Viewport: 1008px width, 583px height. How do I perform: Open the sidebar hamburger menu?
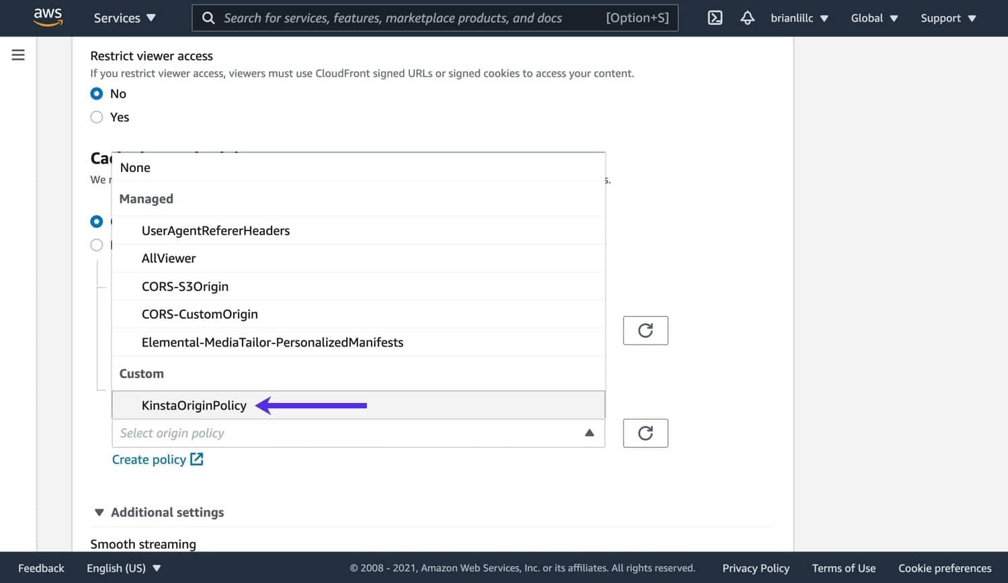17,55
